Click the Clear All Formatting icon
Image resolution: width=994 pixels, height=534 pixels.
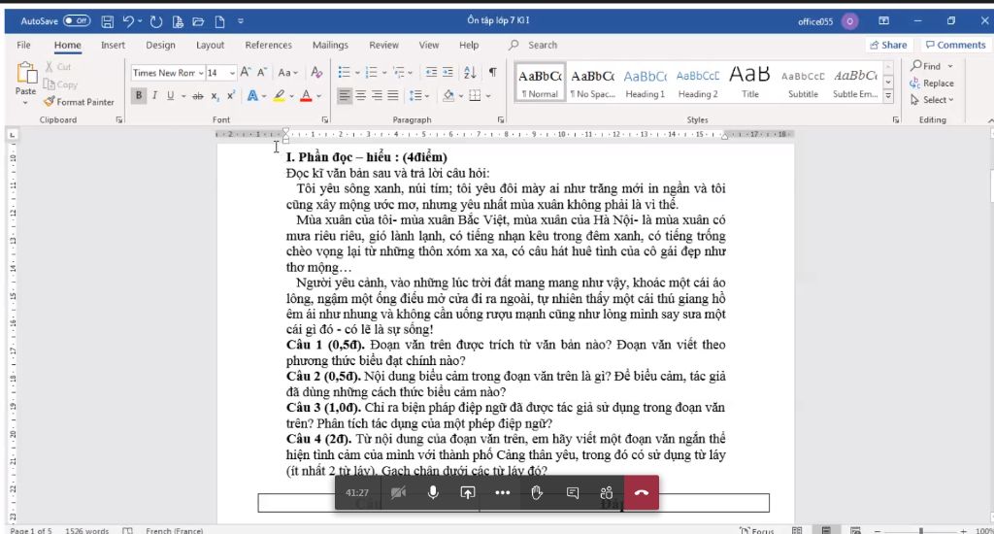click(317, 72)
